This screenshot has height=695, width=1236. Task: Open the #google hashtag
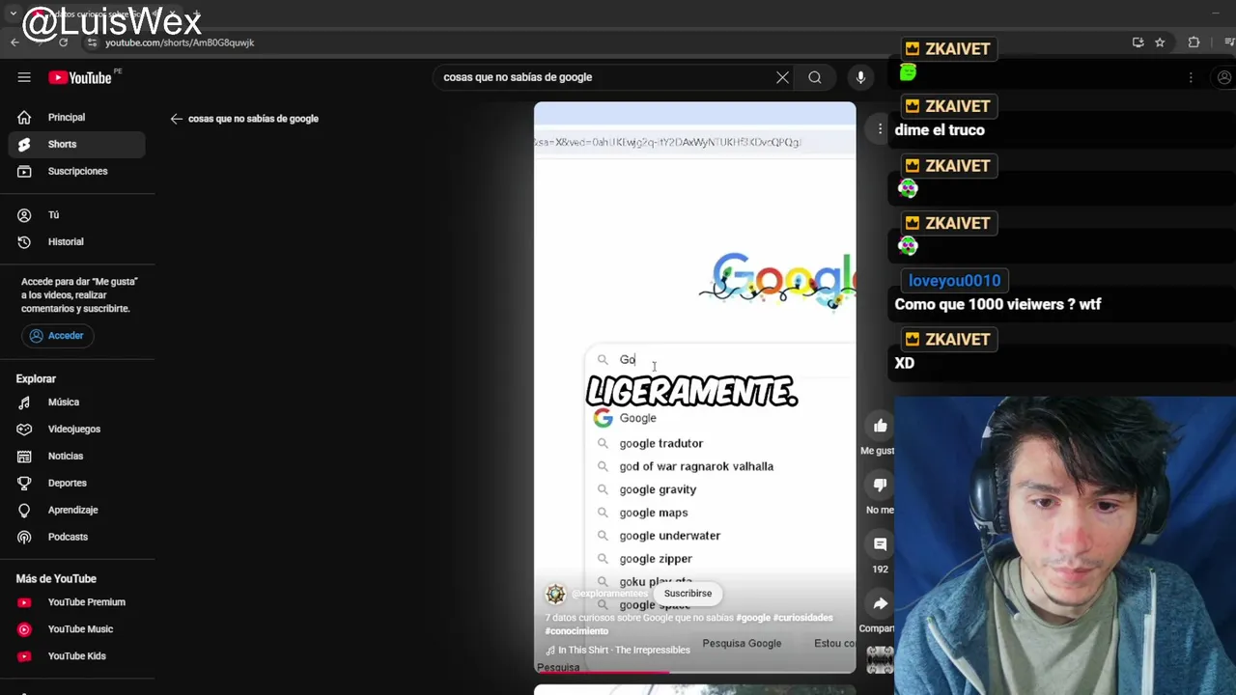click(x=753, y=618)
